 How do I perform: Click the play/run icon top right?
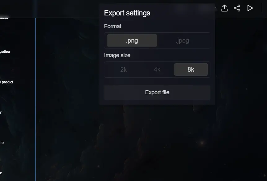[250, 8]
